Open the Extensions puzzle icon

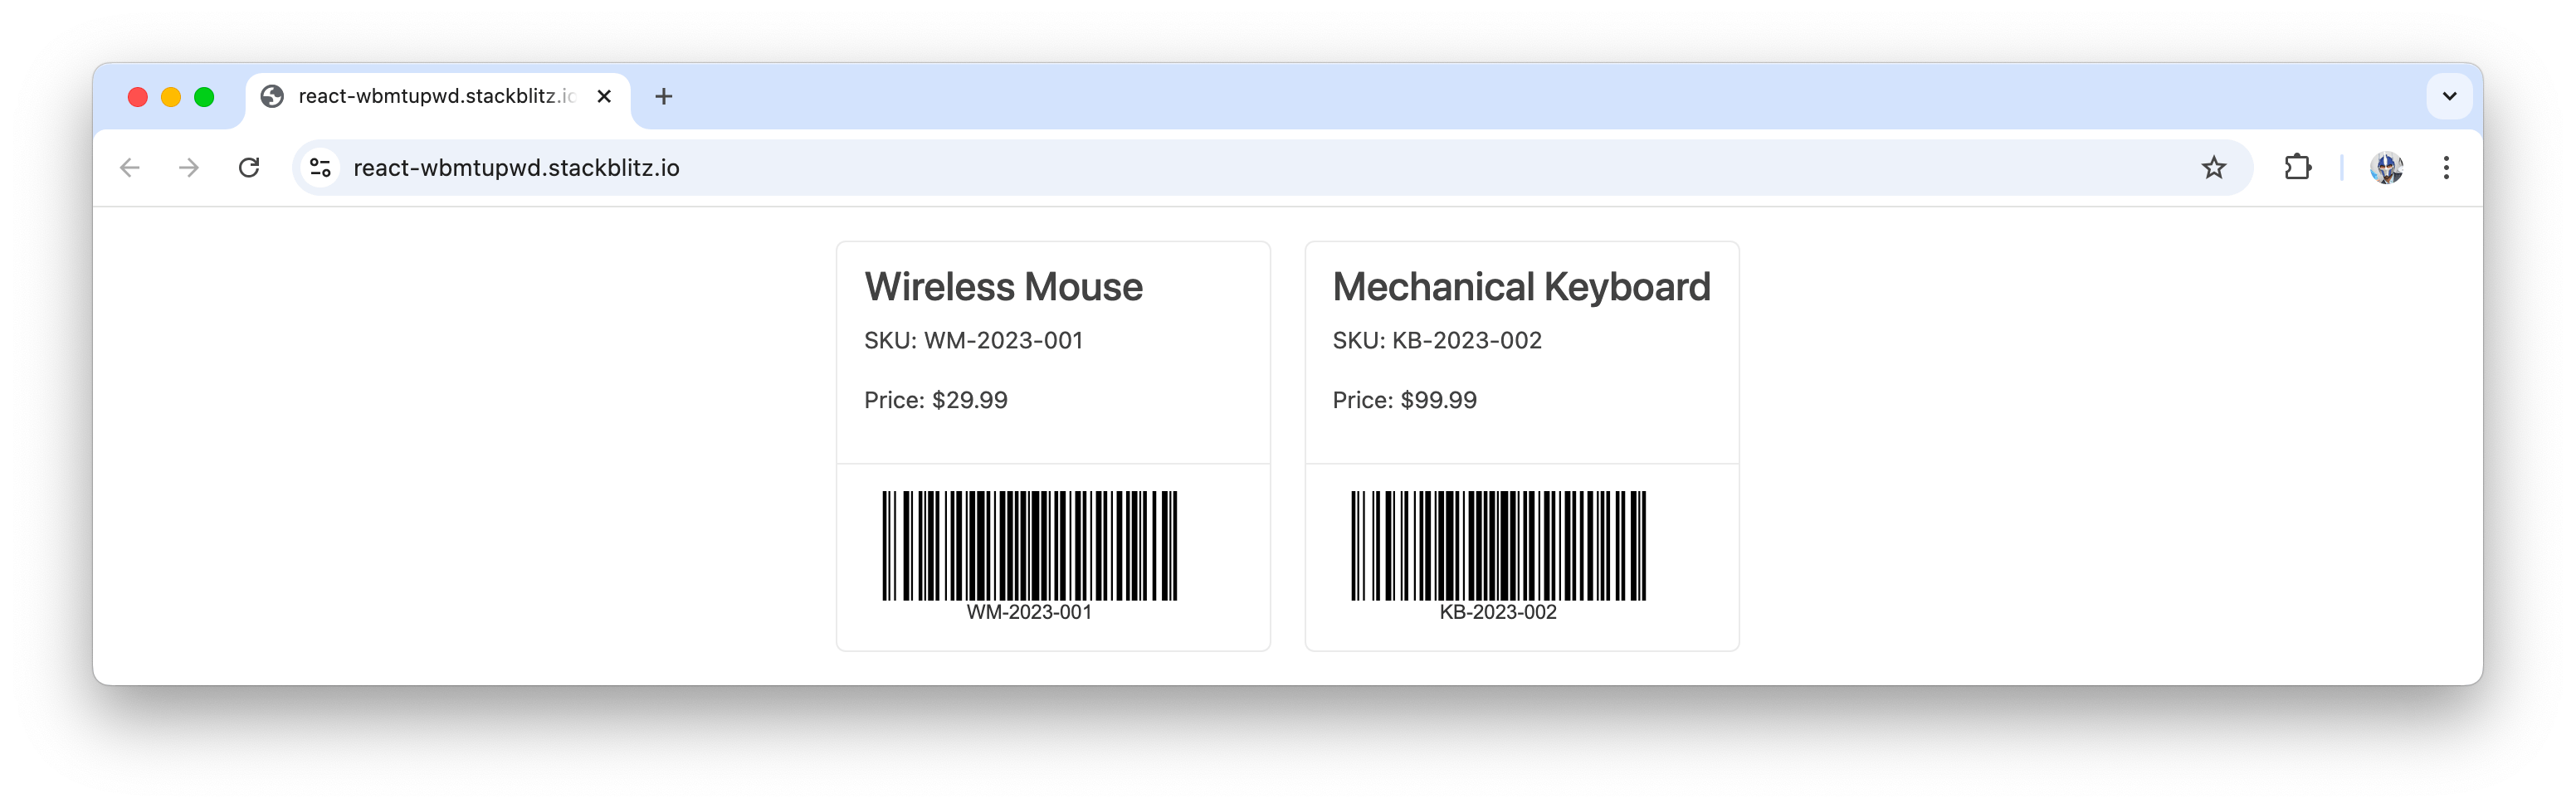coord(2297,168)
